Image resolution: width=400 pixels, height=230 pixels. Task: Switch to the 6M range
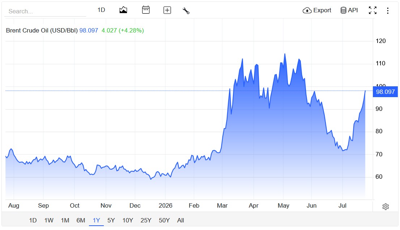click(x=81, y=220)
